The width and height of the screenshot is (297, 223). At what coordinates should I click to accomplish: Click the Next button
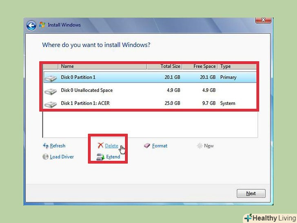(x=251, y=194)
